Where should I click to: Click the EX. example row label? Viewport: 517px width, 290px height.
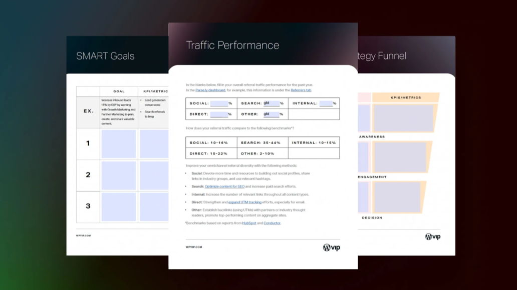click(x=88, y=111)
